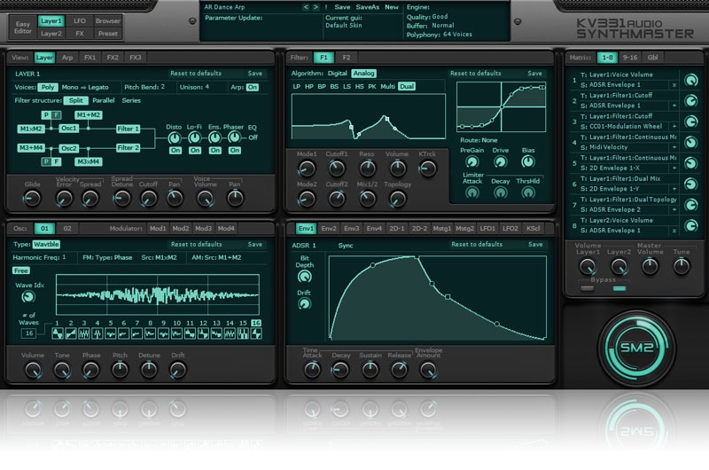The width and height of the screenshot is (709, 470).
Task: Click the Wave Idx knob
Action: pos(27,297)
